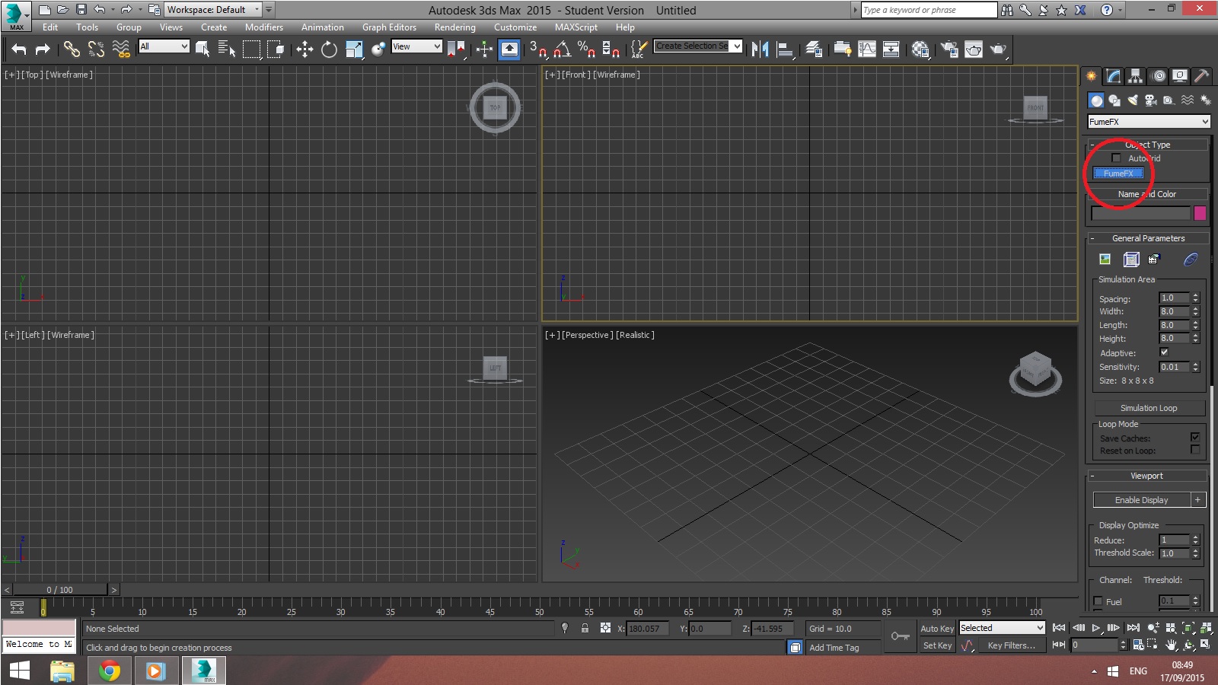Toggle Window/Crossing selection mode
Screen dimensions: 1218x685
276,49
